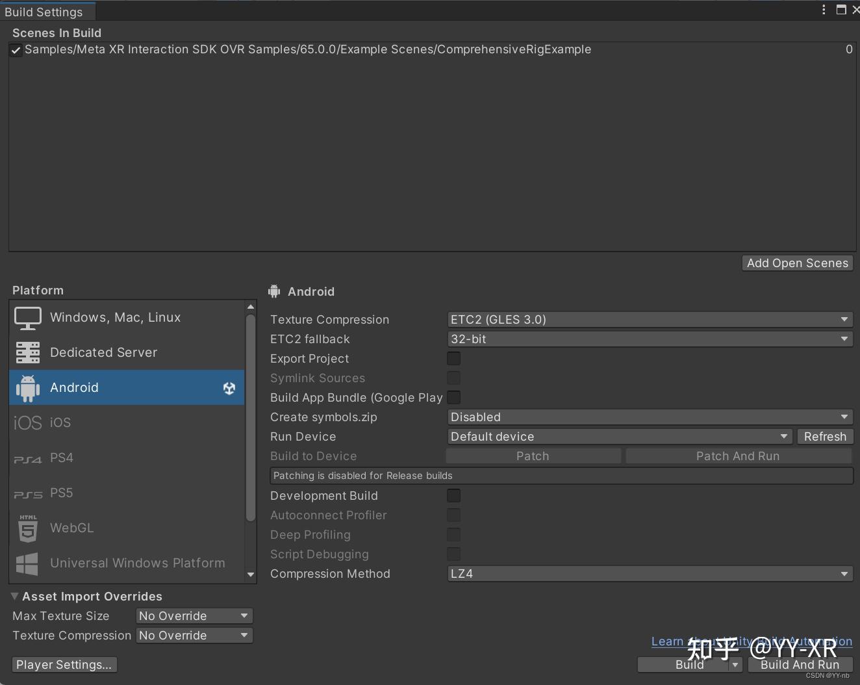Select the Android robot platform icon
This screenshot has height=685, width=860.
click(x=27, y=387)
